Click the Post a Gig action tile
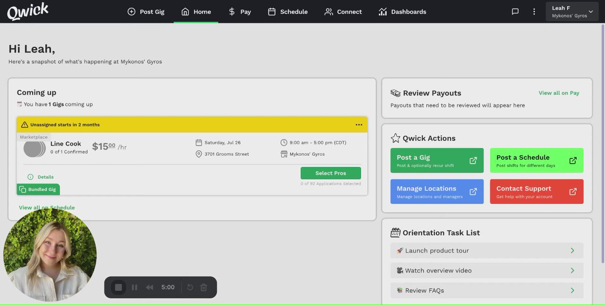This screenshot has height=305, width=605. [437, 160]
